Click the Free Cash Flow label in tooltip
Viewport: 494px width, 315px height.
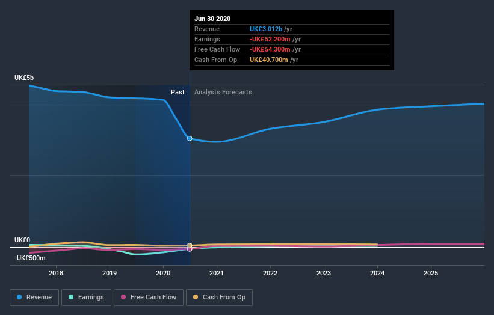(x=217, y=49)
